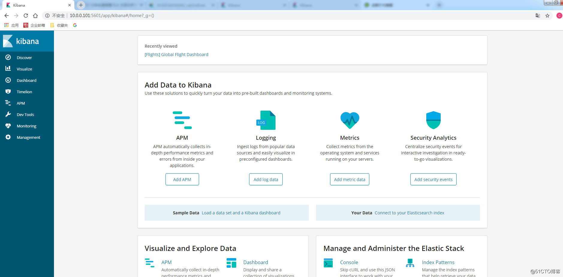The height and width of the screenshot is (277, 563).
Task: Open Dashboard link under Visualize and Explore Data
Action: [x=255, y=262]
